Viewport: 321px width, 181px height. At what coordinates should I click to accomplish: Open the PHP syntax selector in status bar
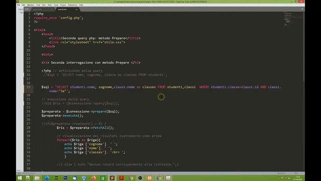[296, 173]
